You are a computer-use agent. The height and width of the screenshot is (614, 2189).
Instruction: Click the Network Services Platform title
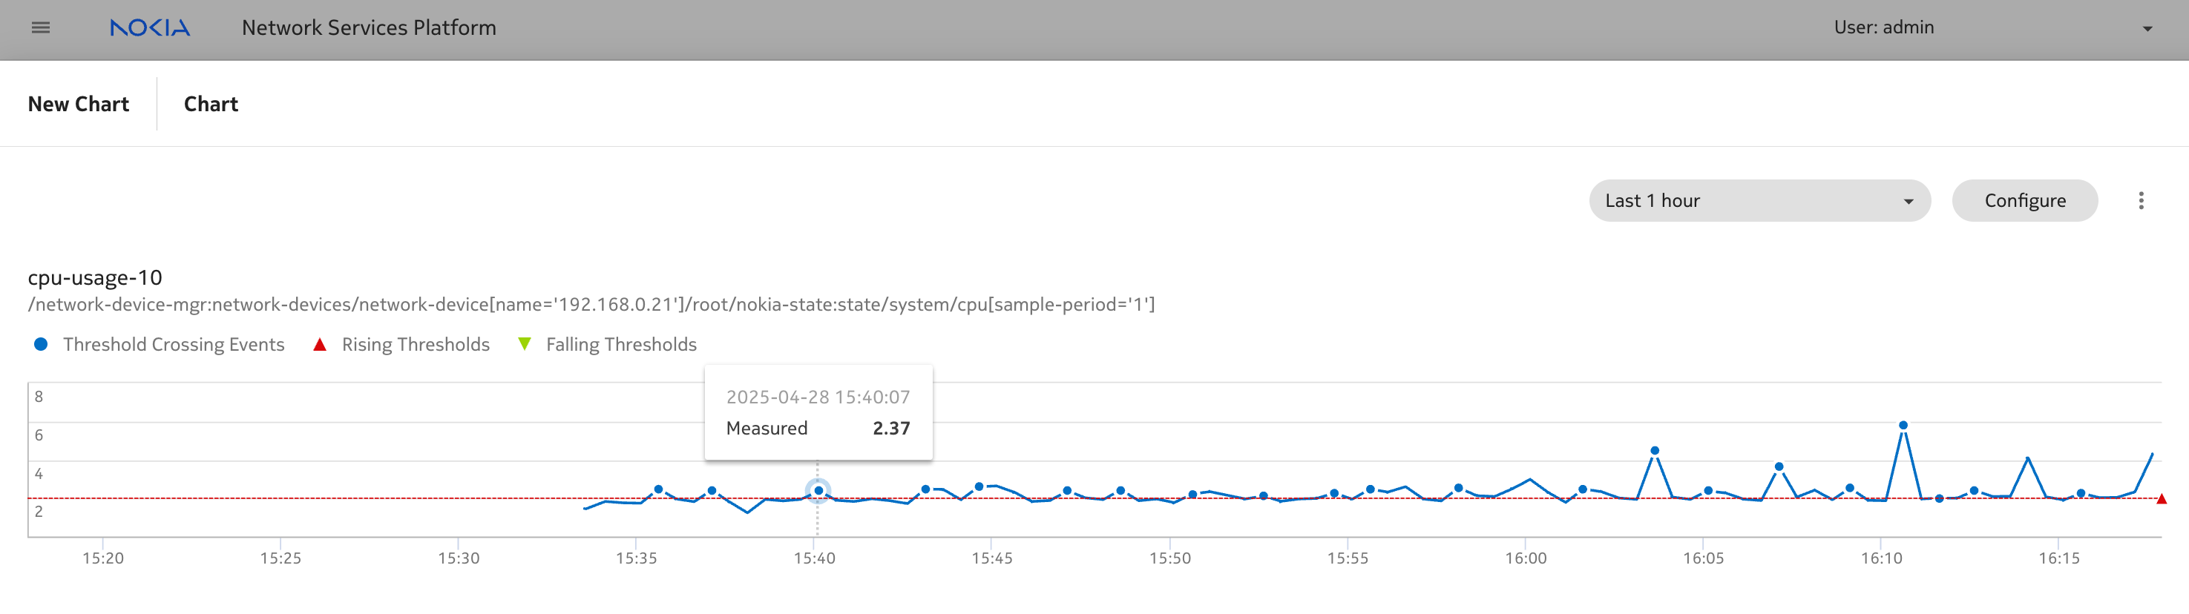[369, 28]
